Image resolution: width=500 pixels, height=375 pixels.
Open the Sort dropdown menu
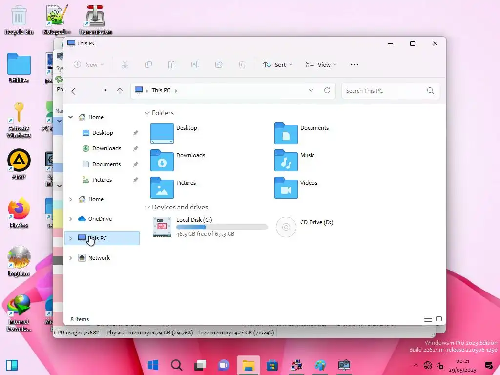[x=277, y=65]
